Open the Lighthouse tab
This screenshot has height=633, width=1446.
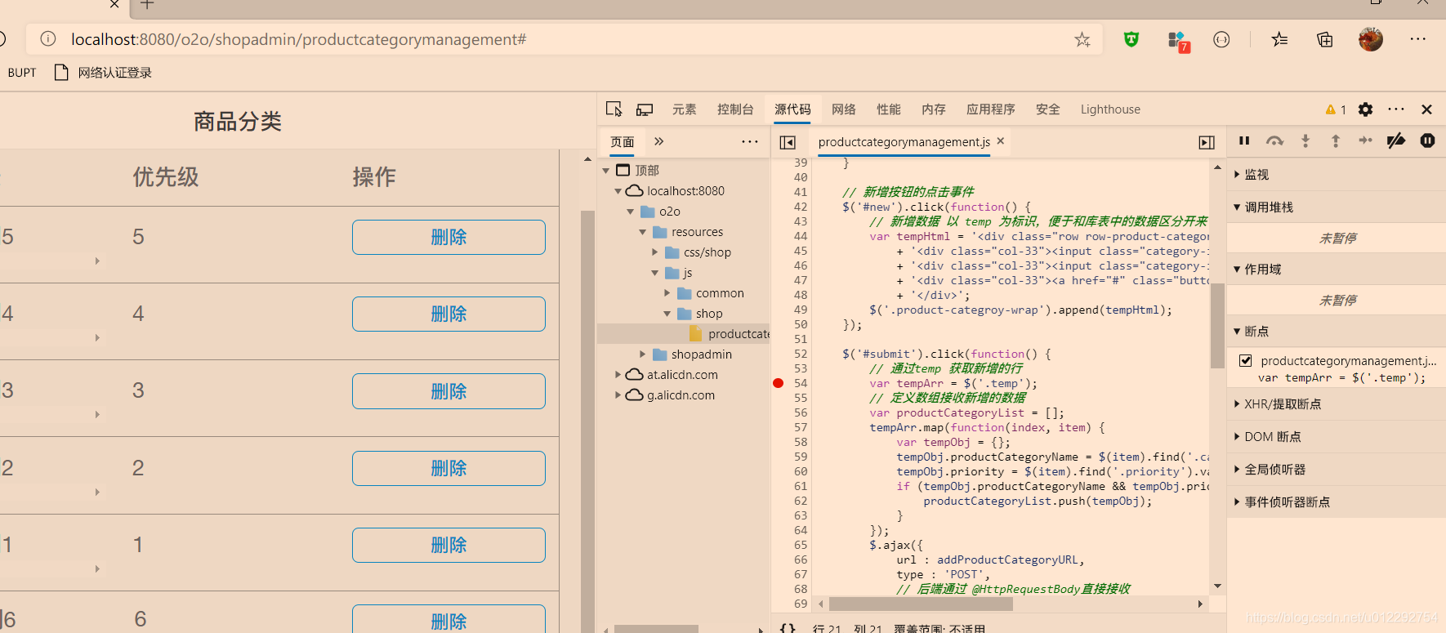click(1110, 109)
